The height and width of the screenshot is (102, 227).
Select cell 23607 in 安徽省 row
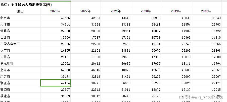coord(56,89)
